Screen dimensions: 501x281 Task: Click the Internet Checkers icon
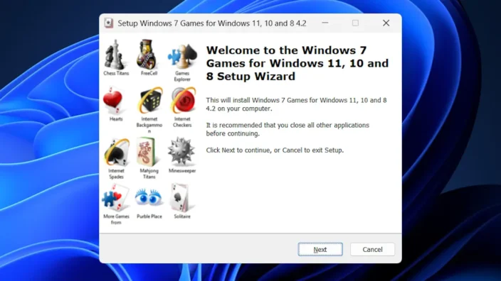click(183, 100)
